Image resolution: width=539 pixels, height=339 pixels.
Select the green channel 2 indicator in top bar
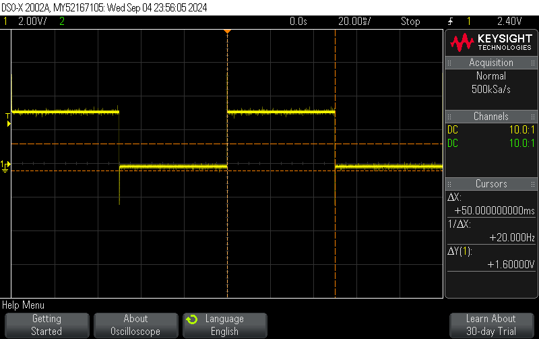pyautogui.click(x=62, y=22)
